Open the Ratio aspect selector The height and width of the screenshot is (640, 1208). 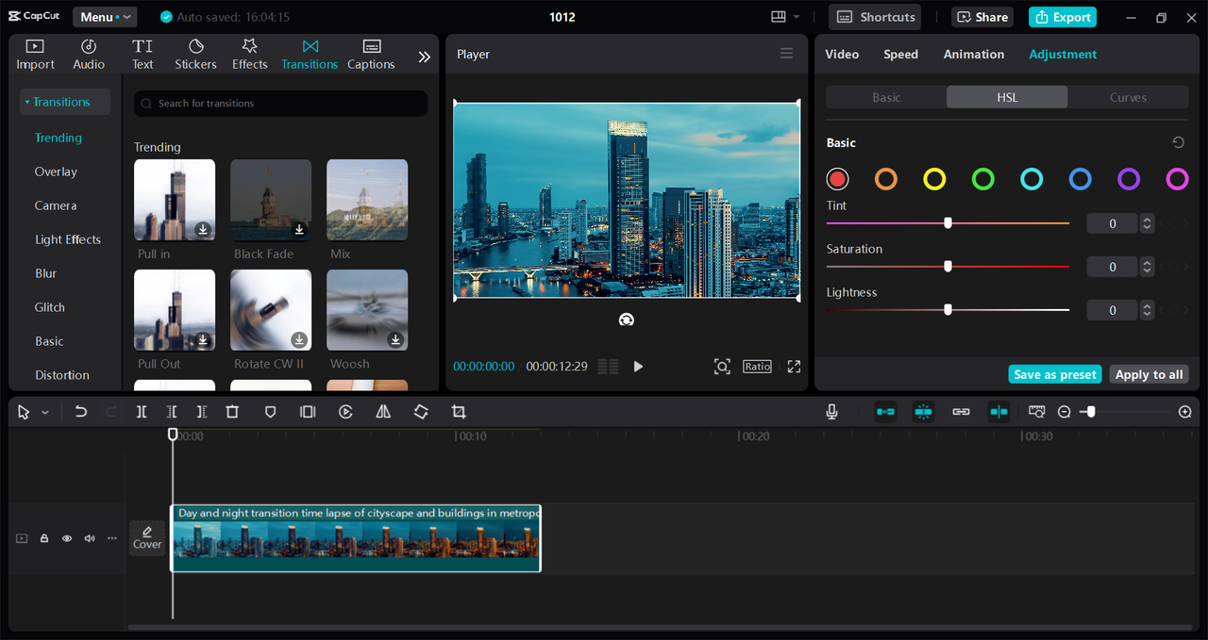757,367
